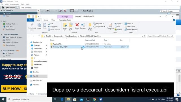Click the New folder icon in the ribbon
The height and width of the screenshot is (102, 181).
(x=90, y=25)
